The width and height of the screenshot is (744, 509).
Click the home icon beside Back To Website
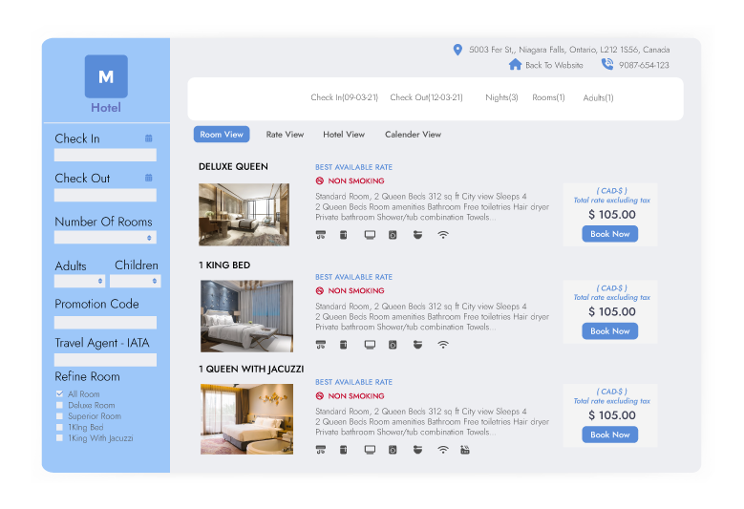pos(516,65)
